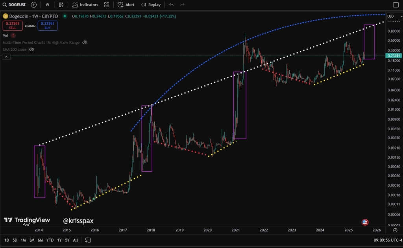Open the Indicators menu

tap(85, 5)
